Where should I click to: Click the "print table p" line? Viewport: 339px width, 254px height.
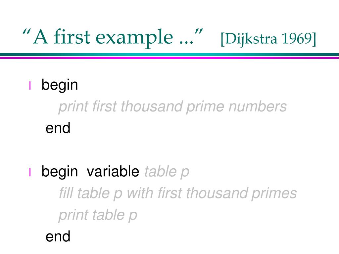(98, 215)
